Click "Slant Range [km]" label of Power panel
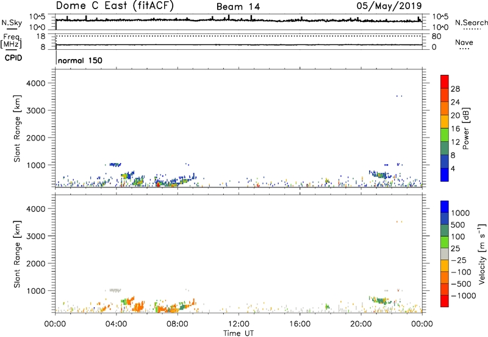Image resolution: width=488 pixels, height=337 pixels. coord(17,128)
